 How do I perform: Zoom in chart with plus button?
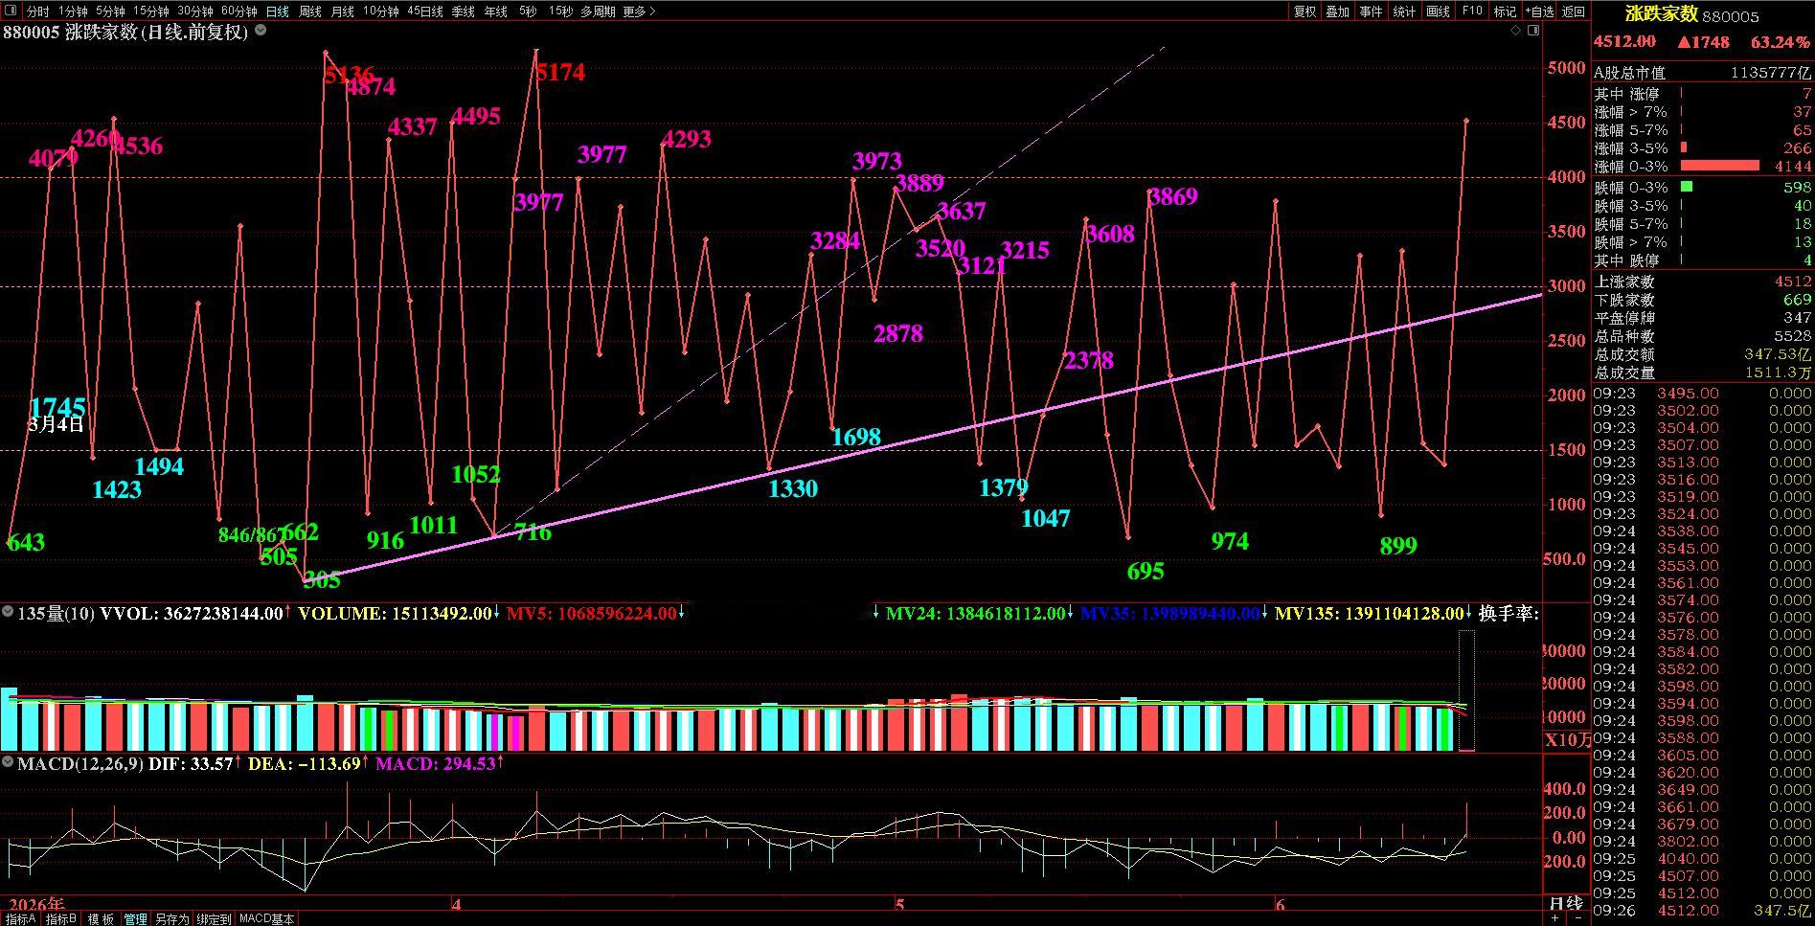tap(1554, 917)
